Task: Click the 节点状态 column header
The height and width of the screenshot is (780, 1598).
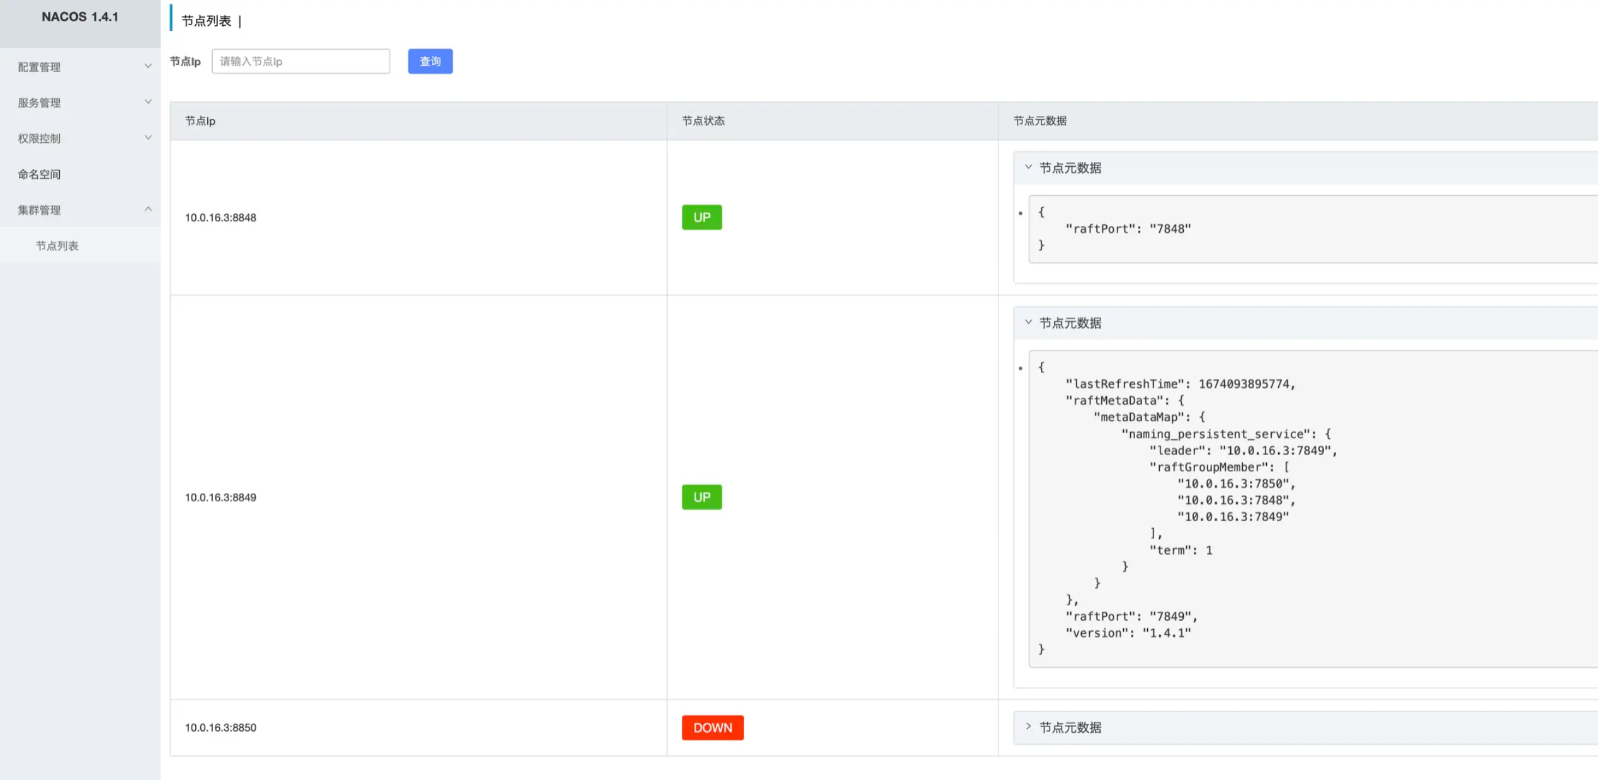Action: [703, 121]
